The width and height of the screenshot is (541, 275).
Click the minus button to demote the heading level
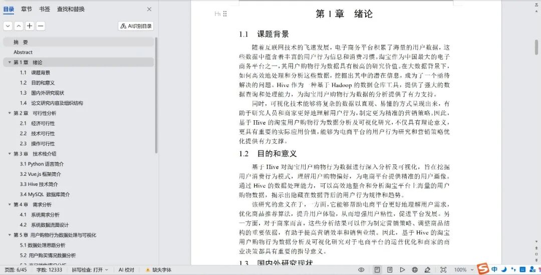tap(41, 26)
